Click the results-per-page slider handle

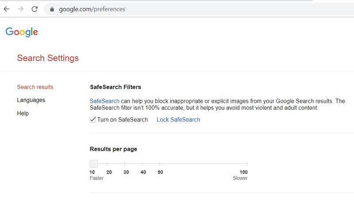[93, 164]
